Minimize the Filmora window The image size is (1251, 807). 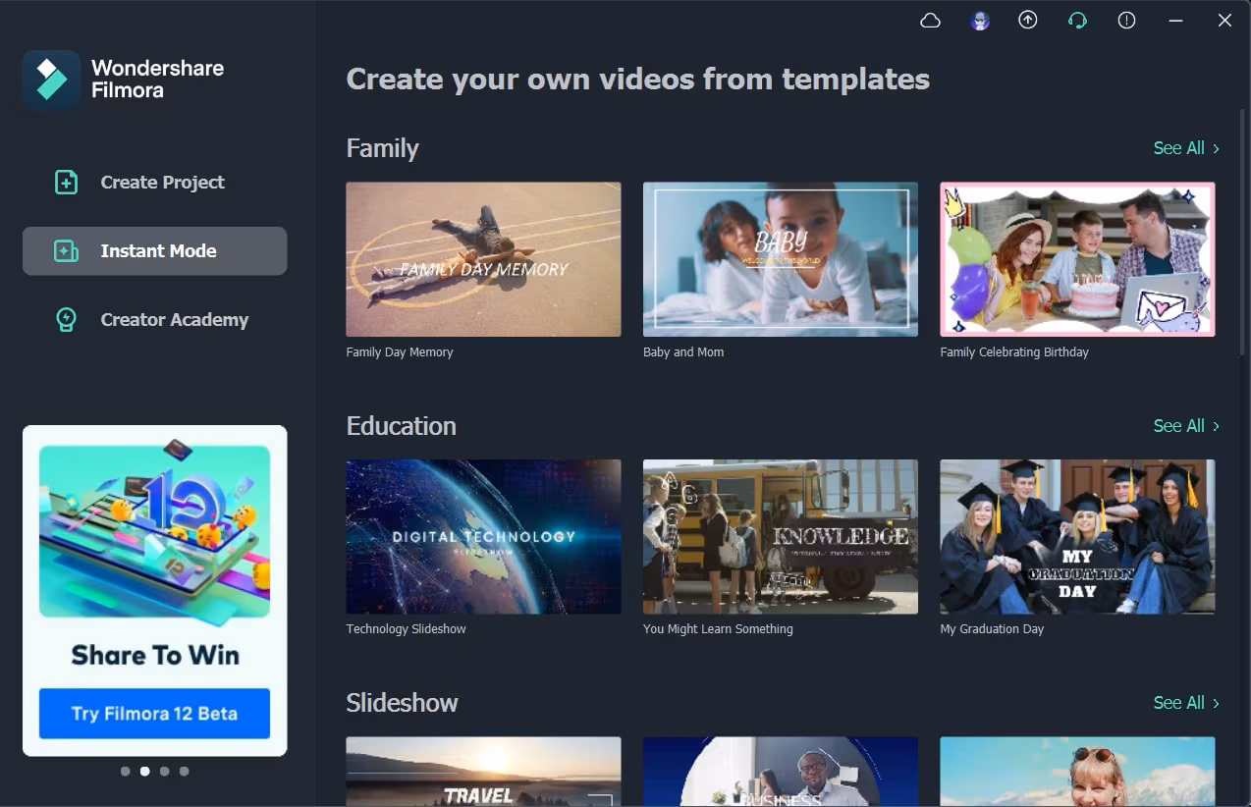1175,21
